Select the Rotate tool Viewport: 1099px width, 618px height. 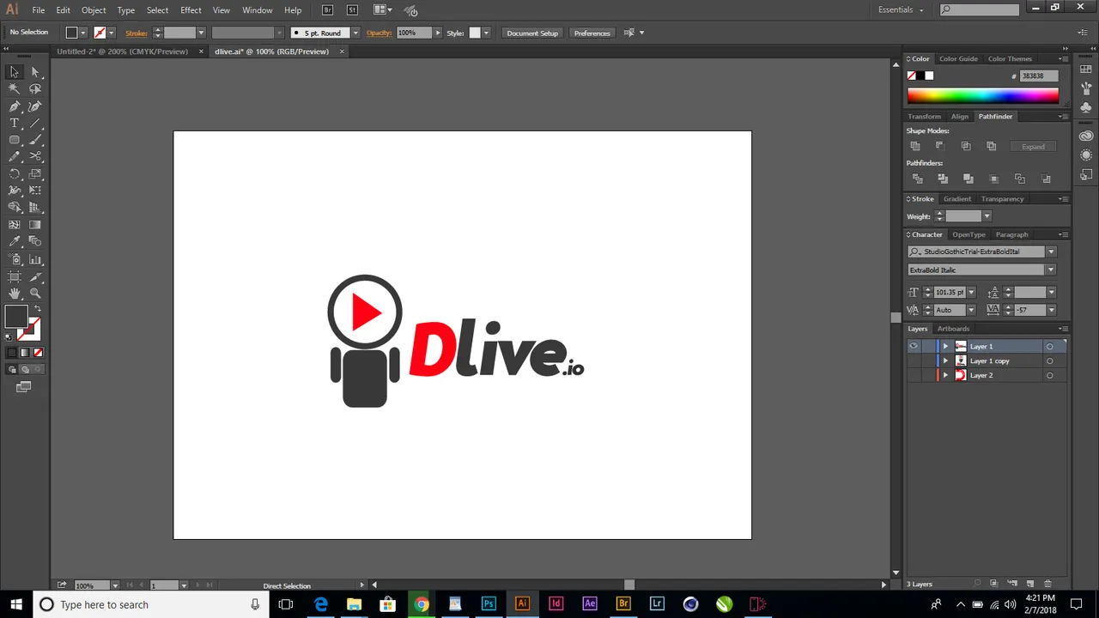pos(15,173)
